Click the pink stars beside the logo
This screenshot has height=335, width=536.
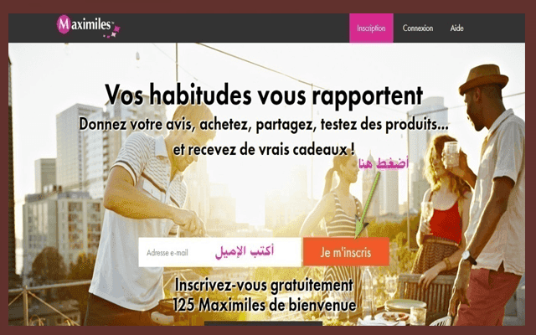(x=112, y=32)
